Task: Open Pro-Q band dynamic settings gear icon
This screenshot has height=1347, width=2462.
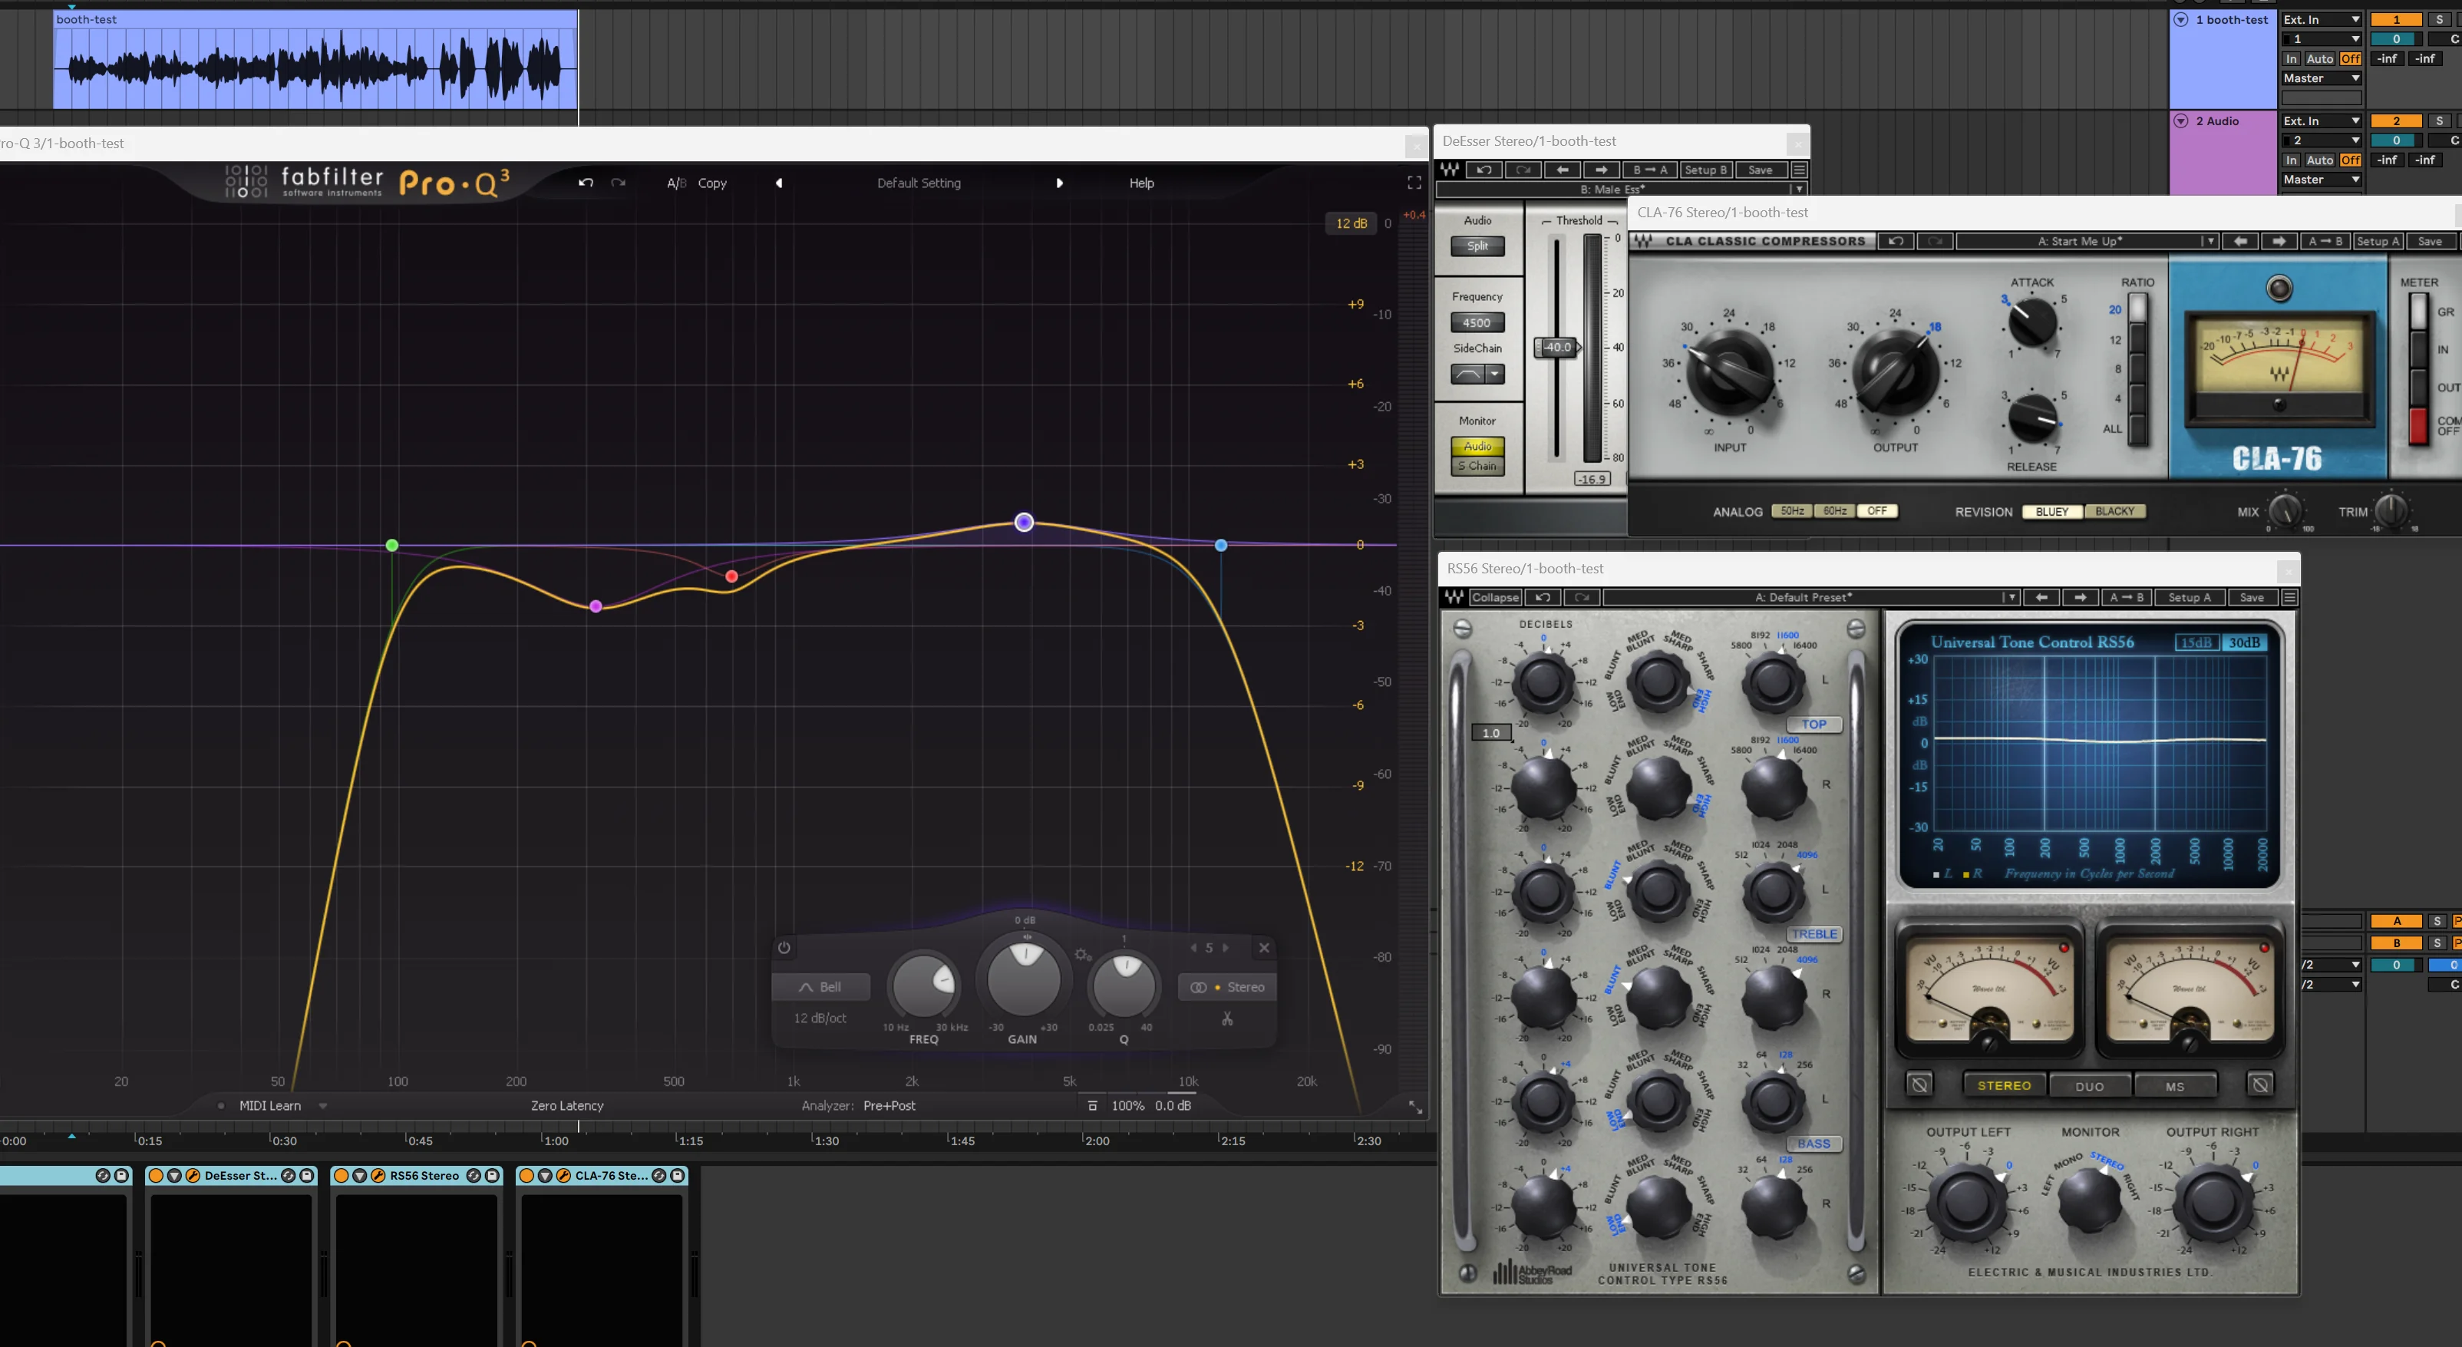Action: [x=1083, y=955]
